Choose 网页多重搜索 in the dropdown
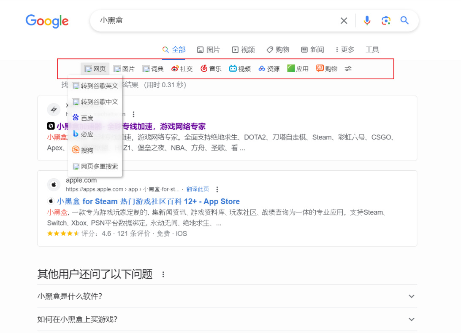Viewport: 461px width, 333px height. [95, 166]
